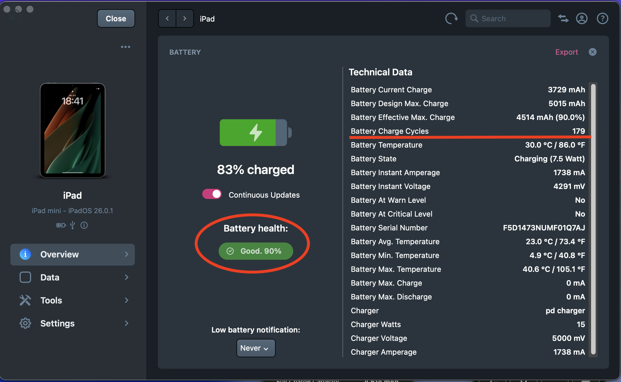Expand the Tools section chevron
621x382 pixels.
point(126,300)
